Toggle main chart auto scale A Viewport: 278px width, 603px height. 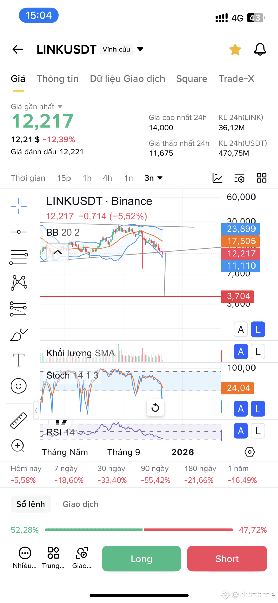241,330
